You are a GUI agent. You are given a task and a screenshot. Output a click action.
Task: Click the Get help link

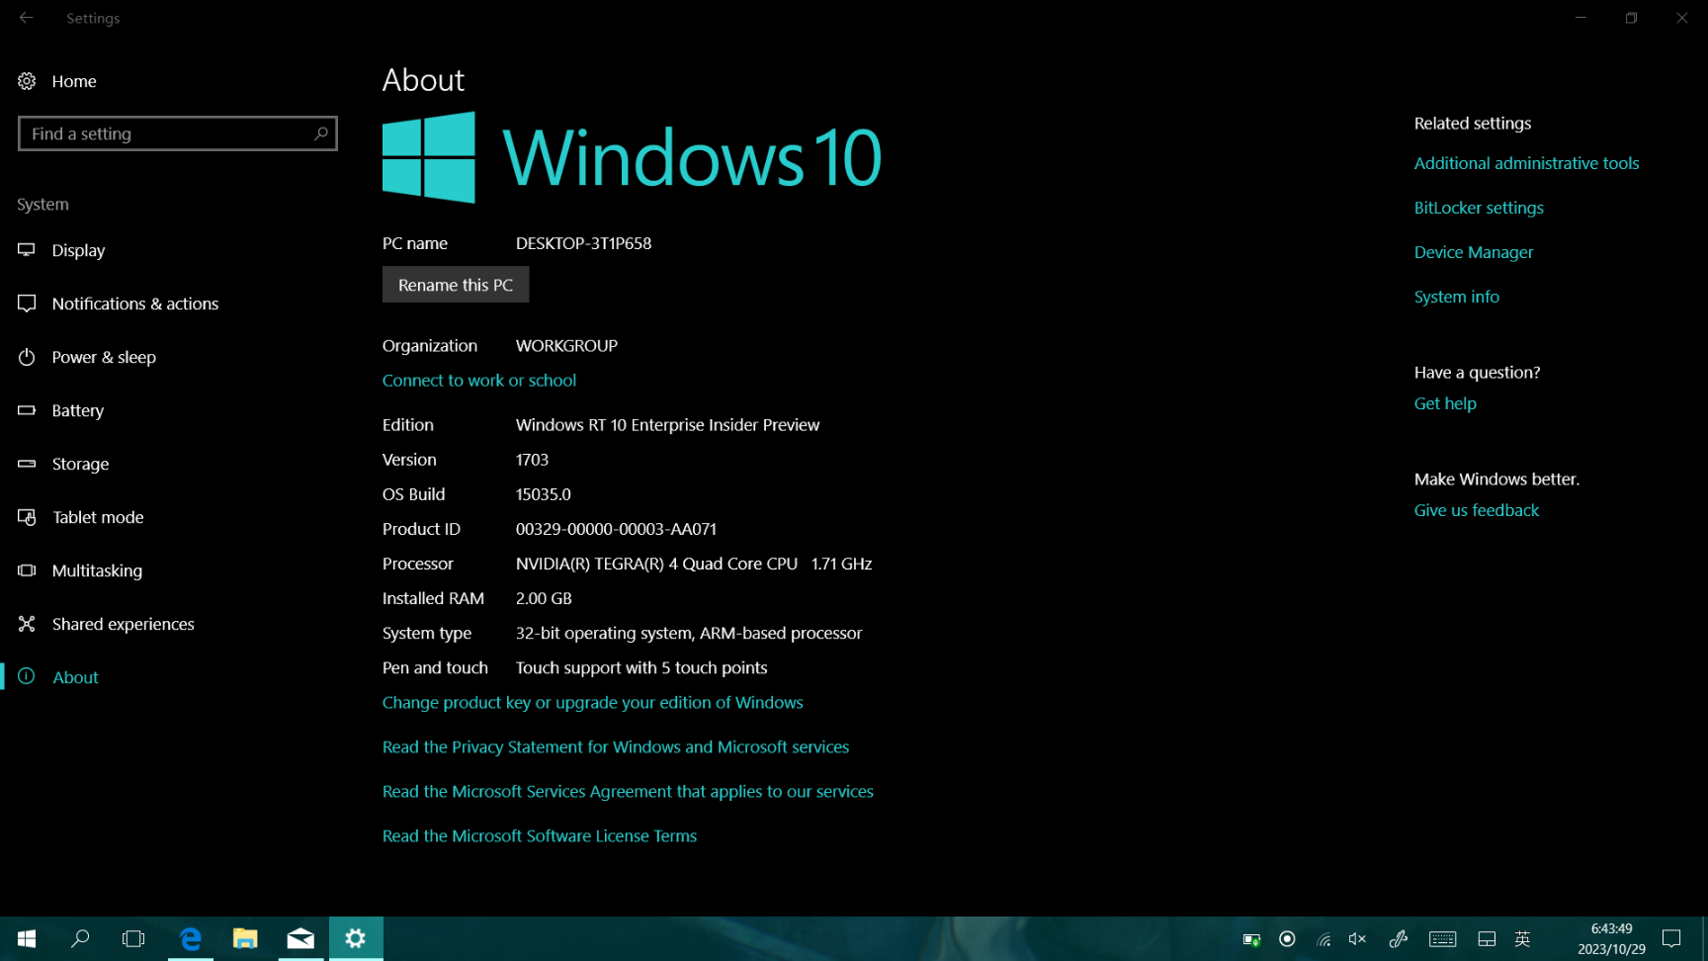(1445, 403)
